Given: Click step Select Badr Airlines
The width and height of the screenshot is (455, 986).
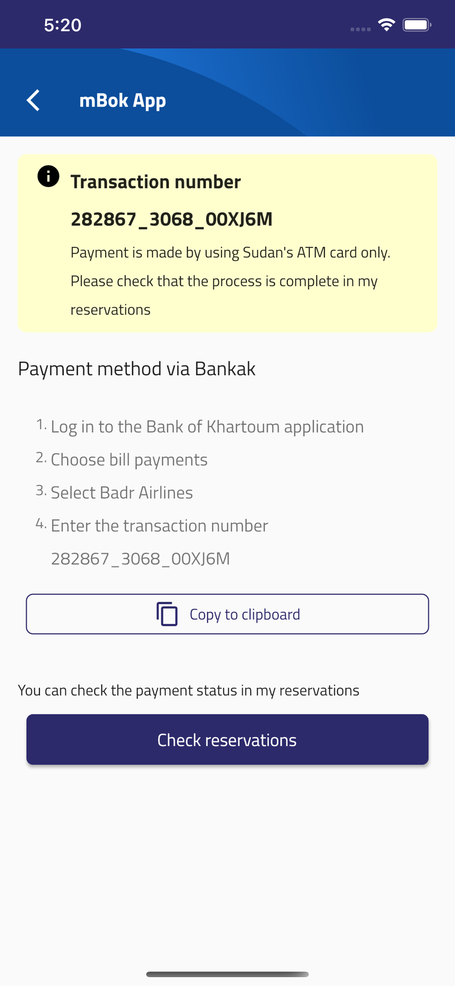Looking at the screenshot, I should click(122, 493).
